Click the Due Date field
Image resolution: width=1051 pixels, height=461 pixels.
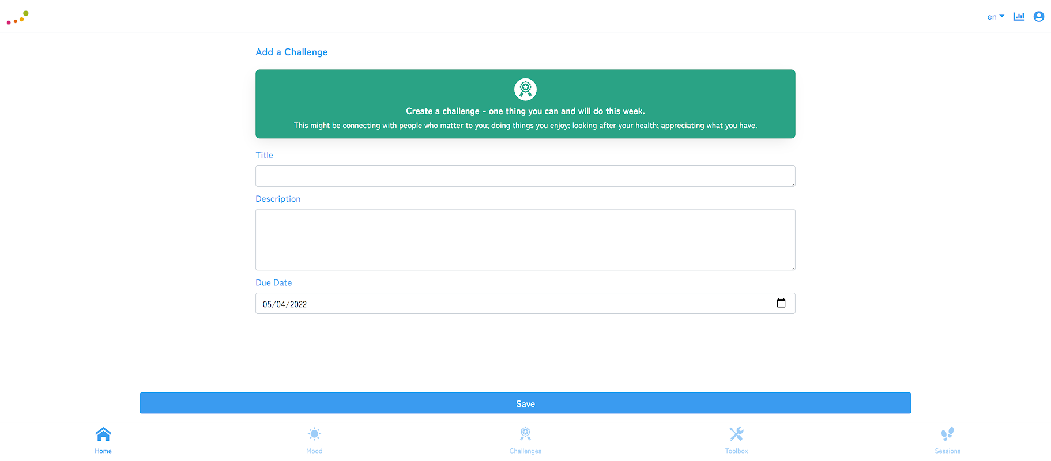pos(525,304)
